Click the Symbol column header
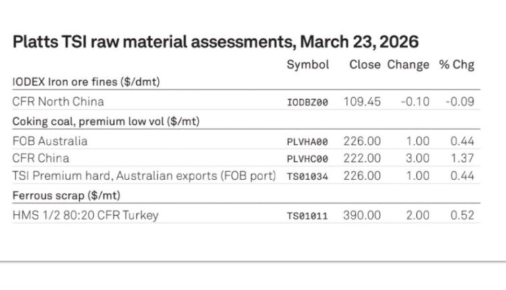 (308, 65)
